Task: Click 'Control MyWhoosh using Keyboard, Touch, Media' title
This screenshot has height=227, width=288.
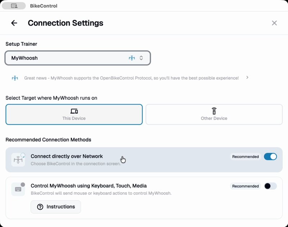Action: pos(89,186)
